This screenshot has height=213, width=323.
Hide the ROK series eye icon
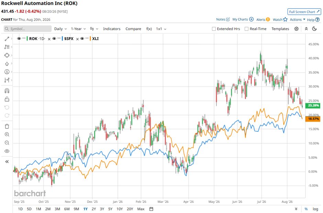point(19,39)
